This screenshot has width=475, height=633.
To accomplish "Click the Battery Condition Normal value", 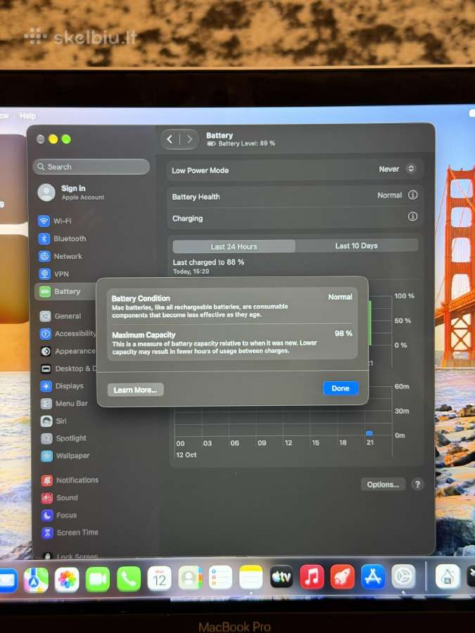I will (x=340, y=297).
